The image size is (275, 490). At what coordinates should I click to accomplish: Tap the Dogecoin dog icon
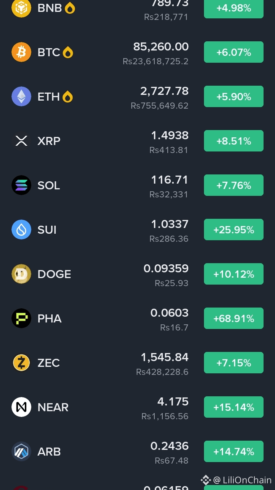pyautogui.click(x=21, y=274)
